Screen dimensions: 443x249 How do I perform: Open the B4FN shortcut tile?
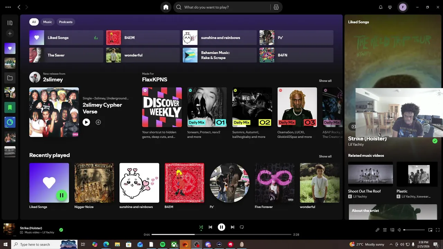(x=297, y=55)
